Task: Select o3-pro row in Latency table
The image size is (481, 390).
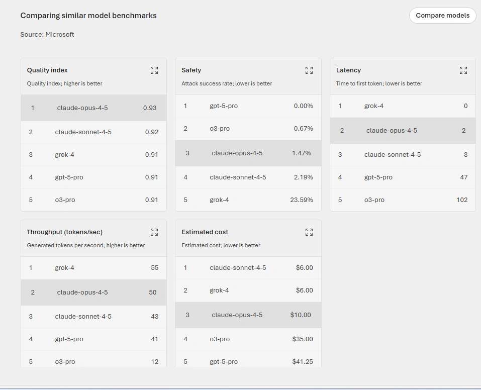Action: click(403, 200)
